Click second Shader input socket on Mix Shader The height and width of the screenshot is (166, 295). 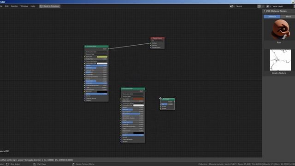(160, 108)
